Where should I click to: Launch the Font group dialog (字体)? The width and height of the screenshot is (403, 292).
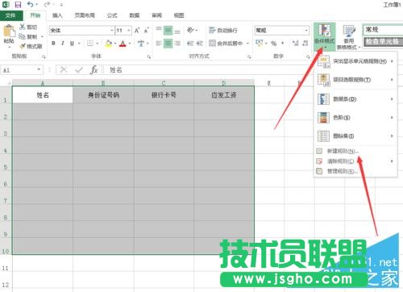tap(148, 56)
